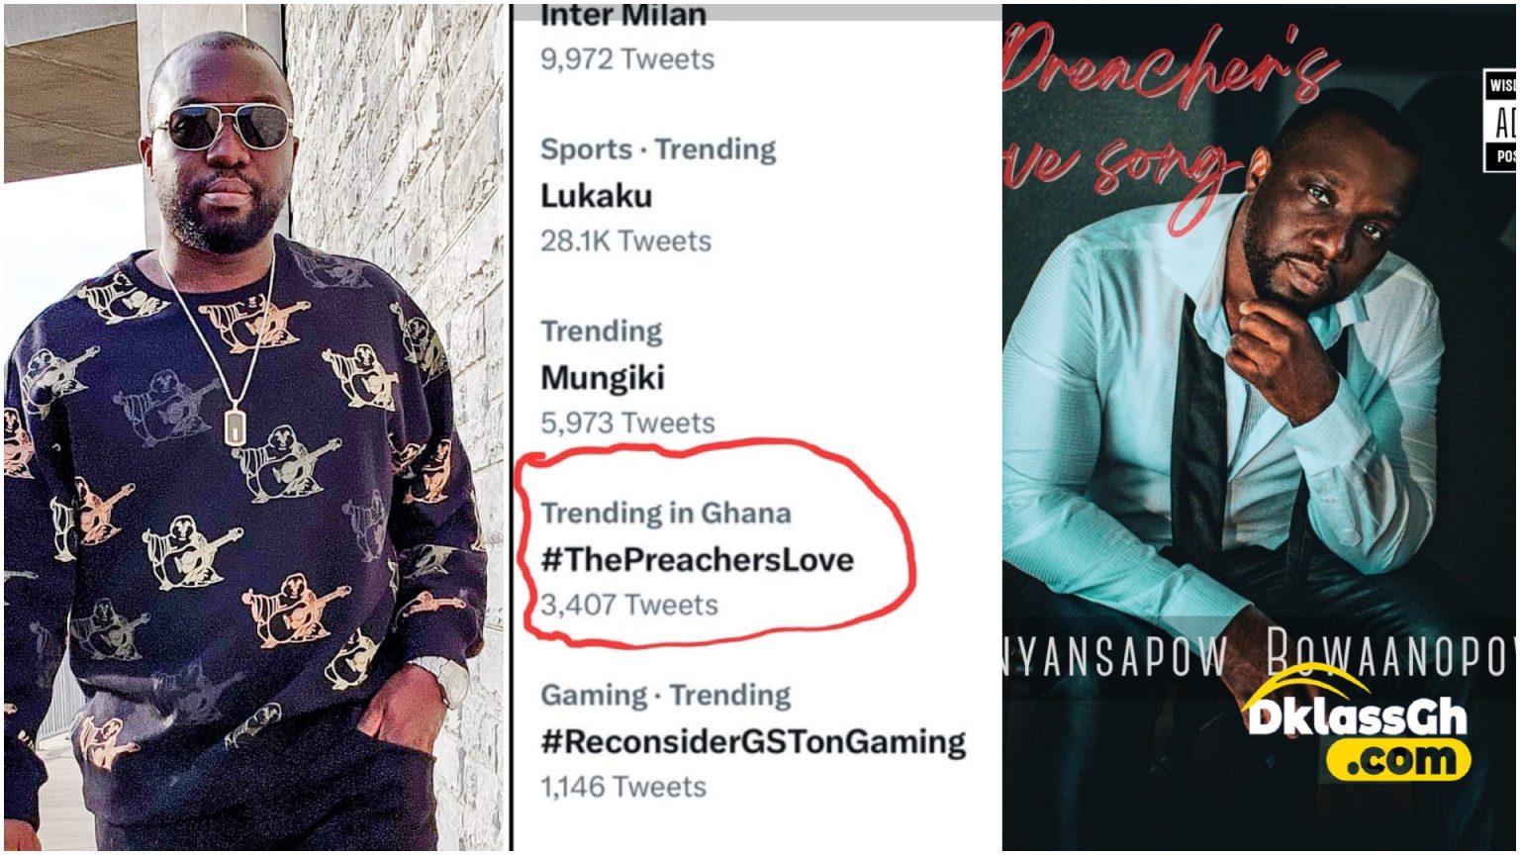Click the yellow .com badge
1520x855 pixels.
click(1398, 760)
